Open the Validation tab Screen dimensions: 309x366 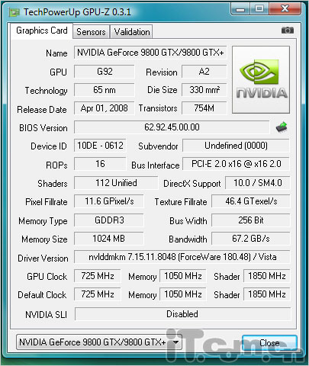pyautogui.click(x=132, y=32)
